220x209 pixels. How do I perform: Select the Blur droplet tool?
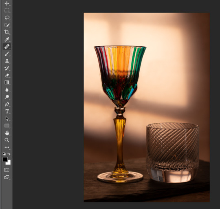(7, 90)
